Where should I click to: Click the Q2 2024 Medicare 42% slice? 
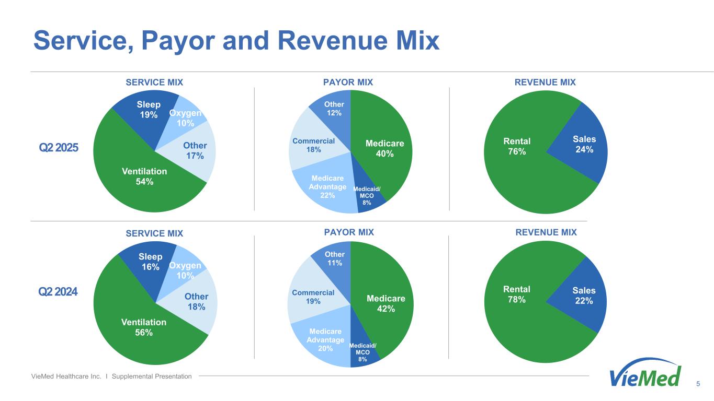pyautogui.click(x=386, y=303)
